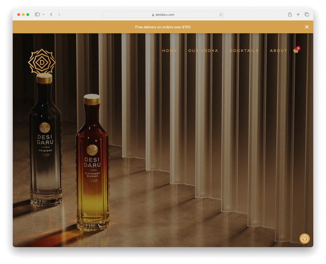The image size is (326, 264).
Task: Navigate to the Home page
Action: click(x=169, y=51)
